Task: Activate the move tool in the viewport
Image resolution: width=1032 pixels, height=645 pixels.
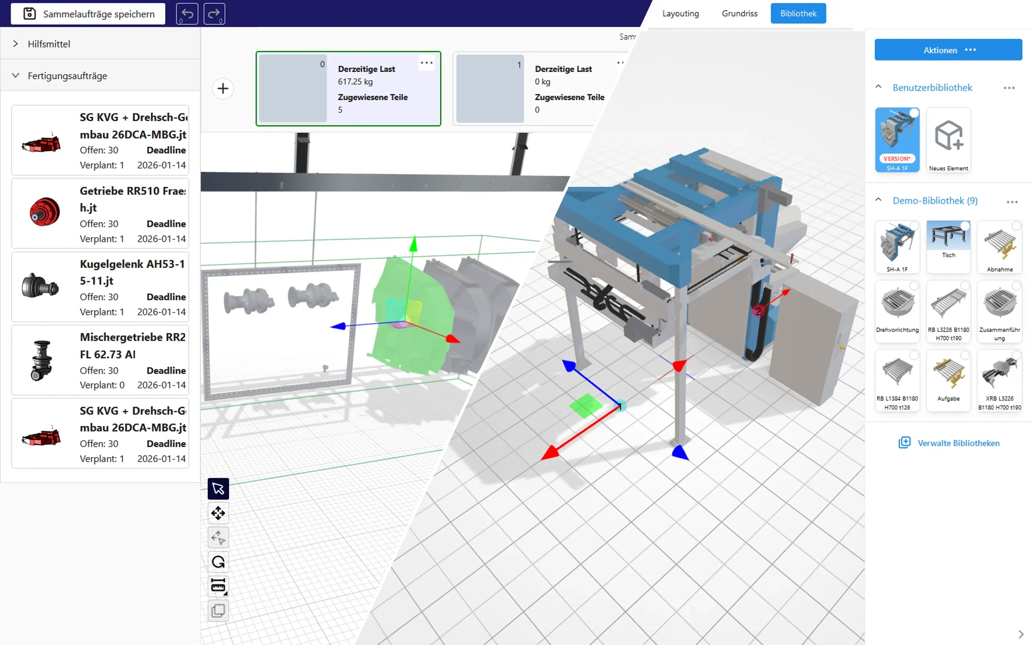Action: coord(218,513)
